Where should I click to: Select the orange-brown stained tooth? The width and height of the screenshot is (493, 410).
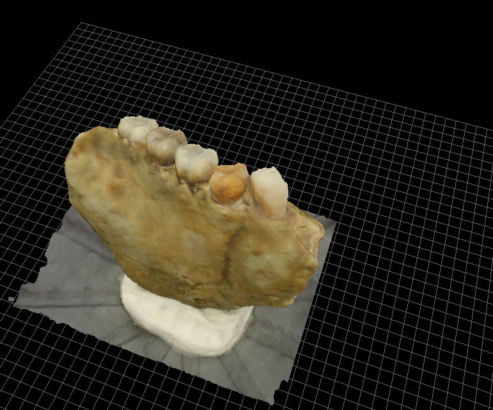(228, 183)
